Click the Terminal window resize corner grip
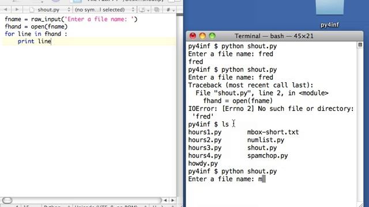This screenshot has width=369, height=207. point(360,205)
